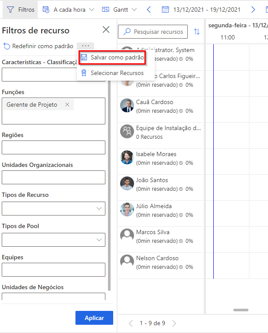Click Júlio Almeida's avatar photo
This screenshot has height=333, width=268.
pos(127,209)
